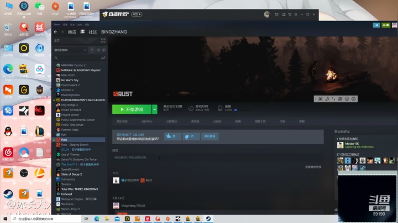398x223 pixels.
Task: Toggle the recent activity clock filter
Action: (98, 50)
